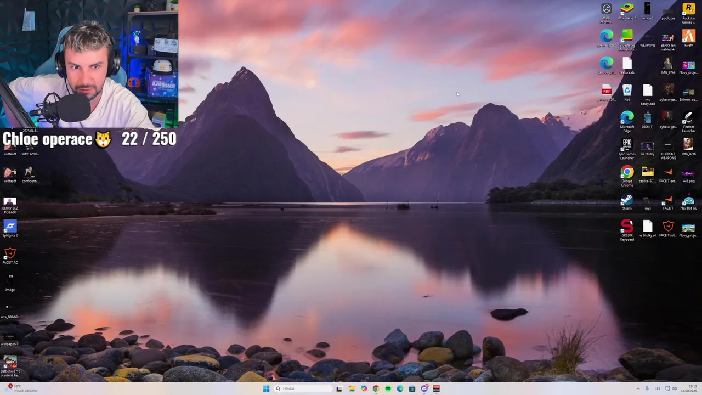The width and height of the screenshot is (702, 395).
Task: Select the FACEITInst installer icon
Action: click(668, 229)
